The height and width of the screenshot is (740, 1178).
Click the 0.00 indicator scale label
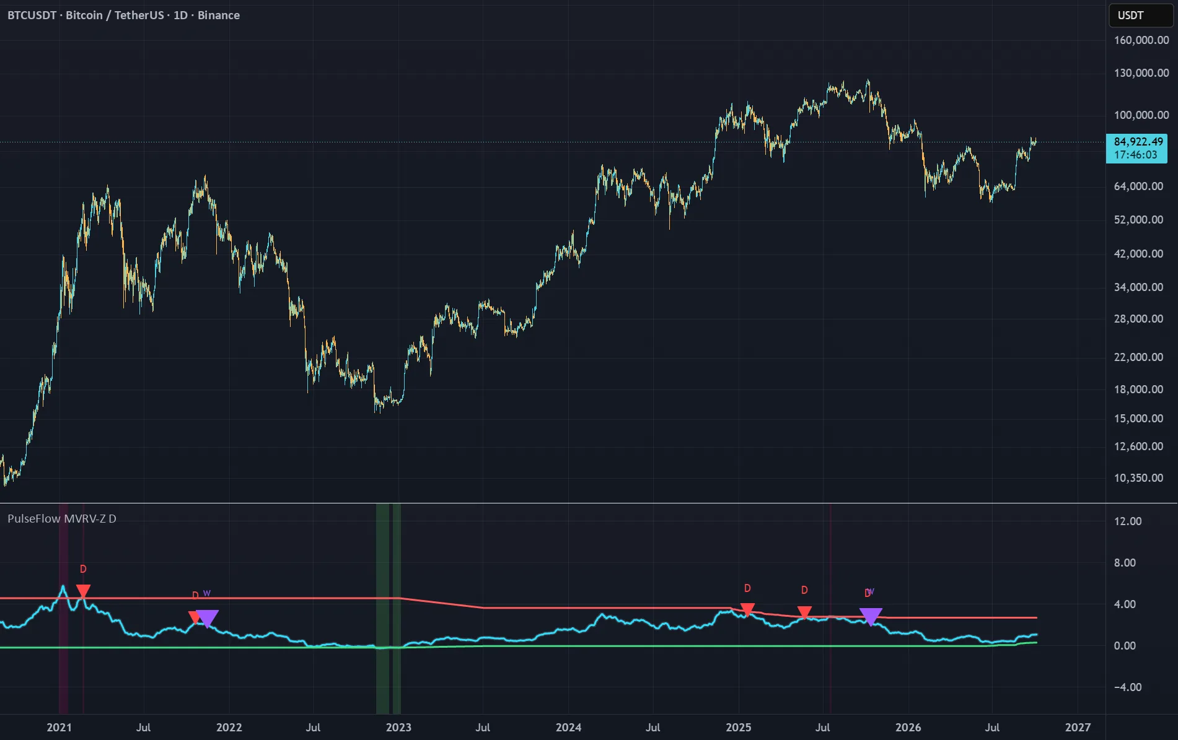tap(1125, 646)
